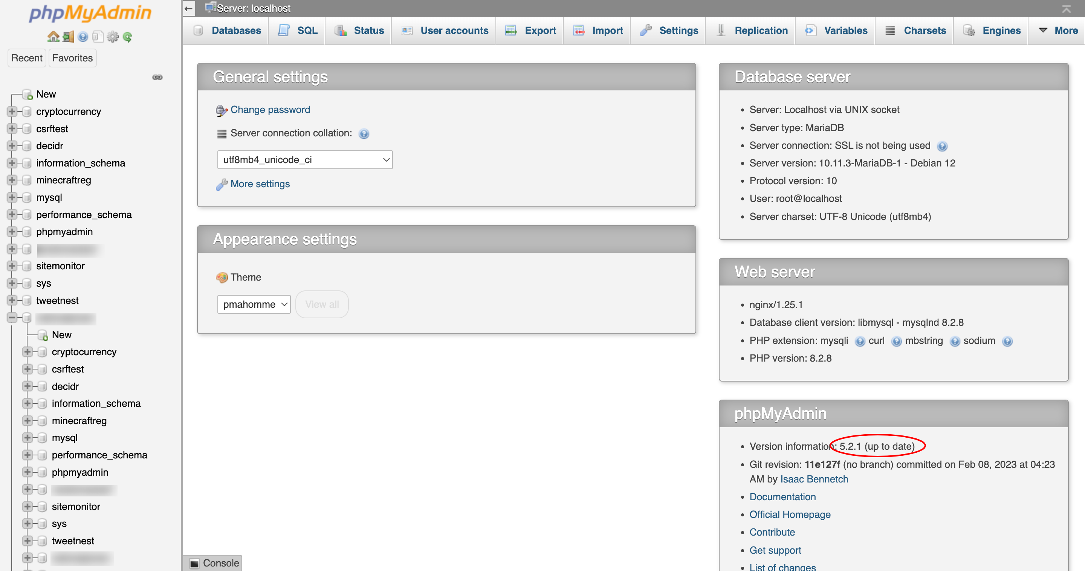Open the Theme dropdown showing pmahomme
1085x571 pixels.
coord(254,304)
